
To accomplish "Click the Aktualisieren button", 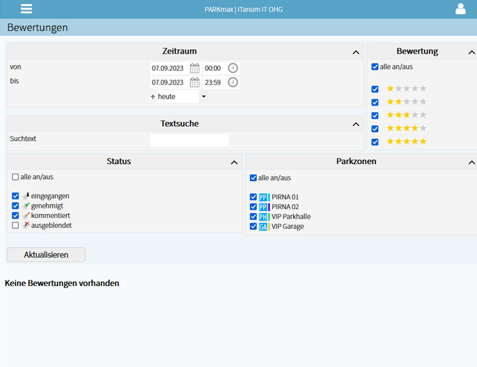I will pyautogui.click(x=46, y=255).
